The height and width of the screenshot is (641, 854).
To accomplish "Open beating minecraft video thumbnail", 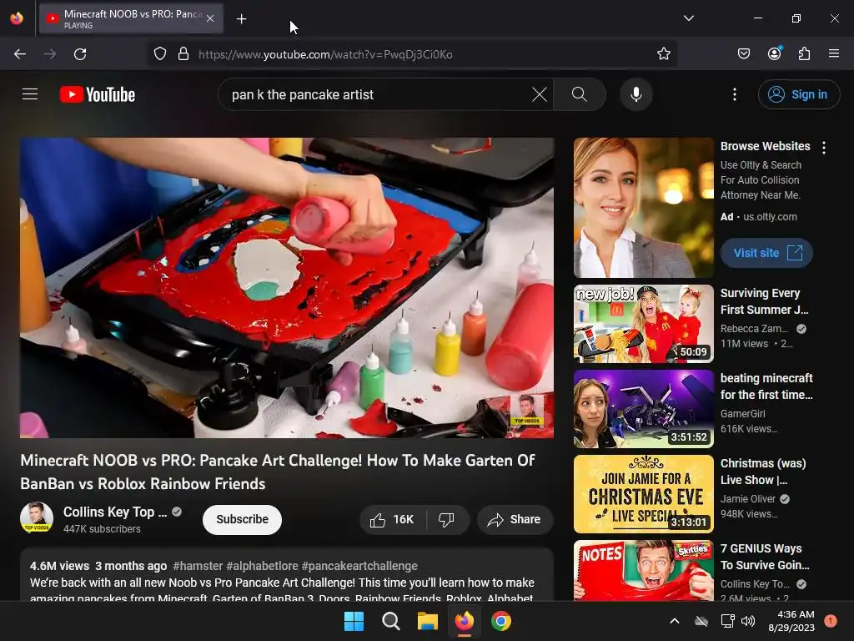I will click(x=643, y=409).
